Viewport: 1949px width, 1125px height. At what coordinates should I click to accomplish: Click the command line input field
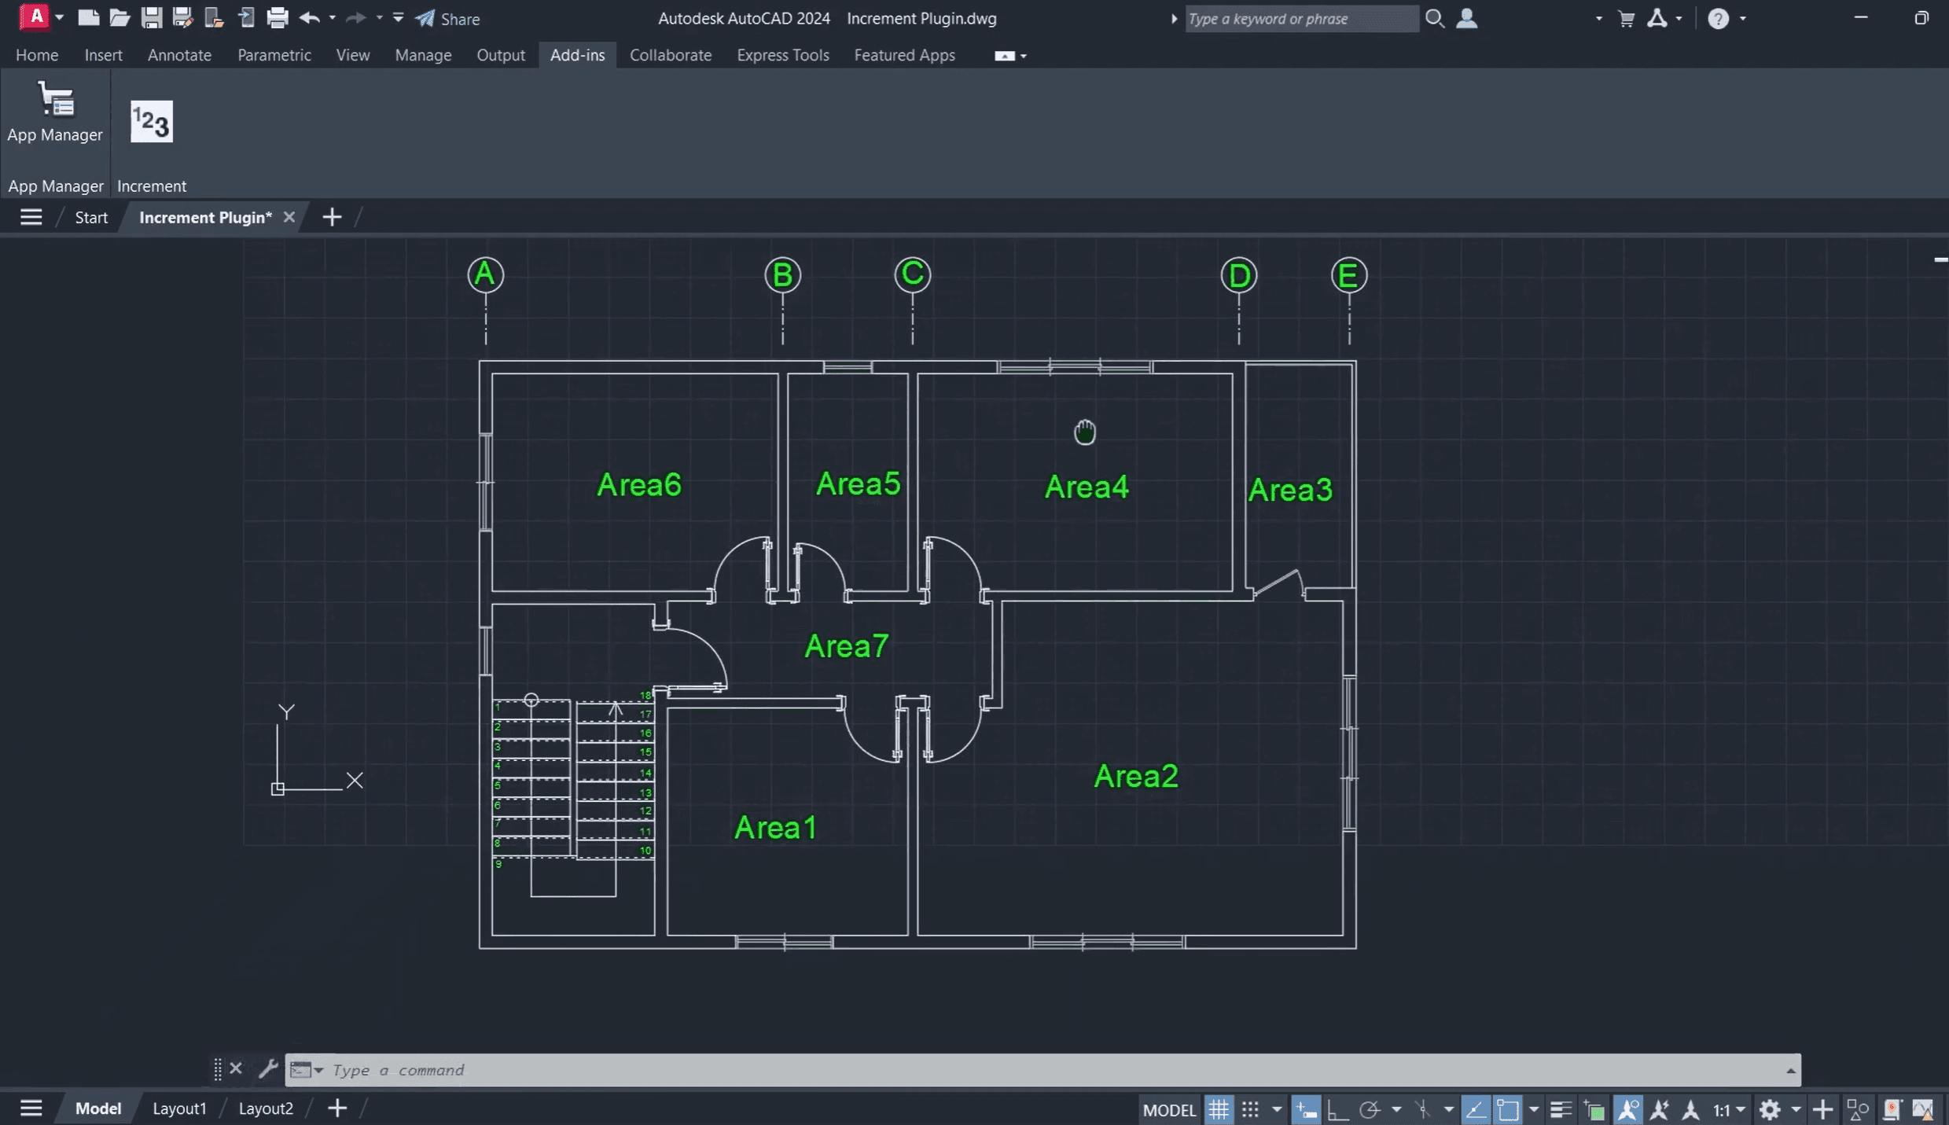coord(1022,1069)
